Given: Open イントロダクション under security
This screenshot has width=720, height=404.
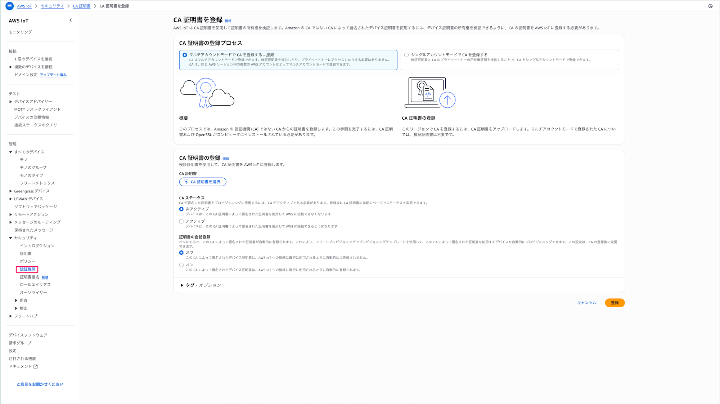Looking at the screenshot, I should pyautogui.click(x=37, y=246).
